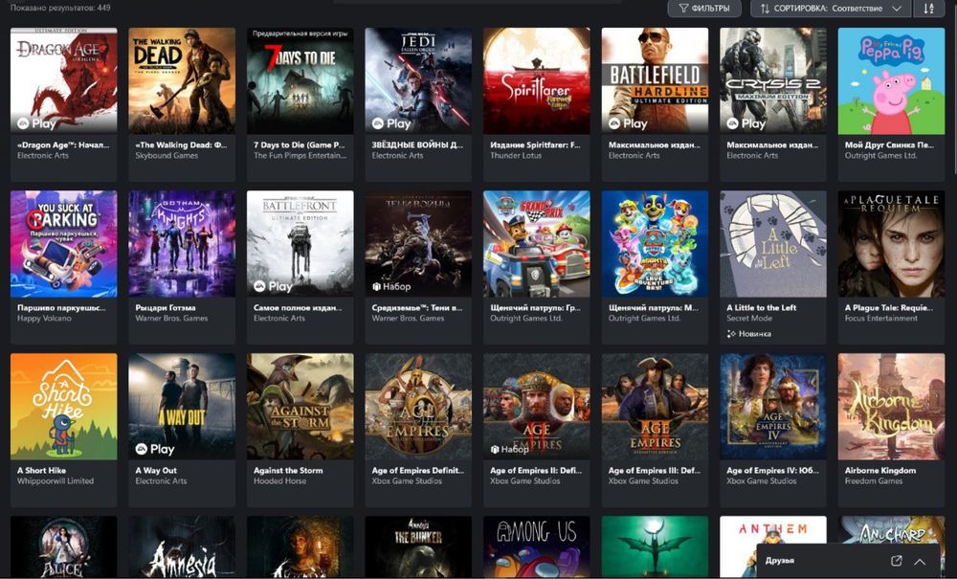Viewport: 957px width, 579px height.
Task: Open A Way Out cover
Action: coord(182,407)
